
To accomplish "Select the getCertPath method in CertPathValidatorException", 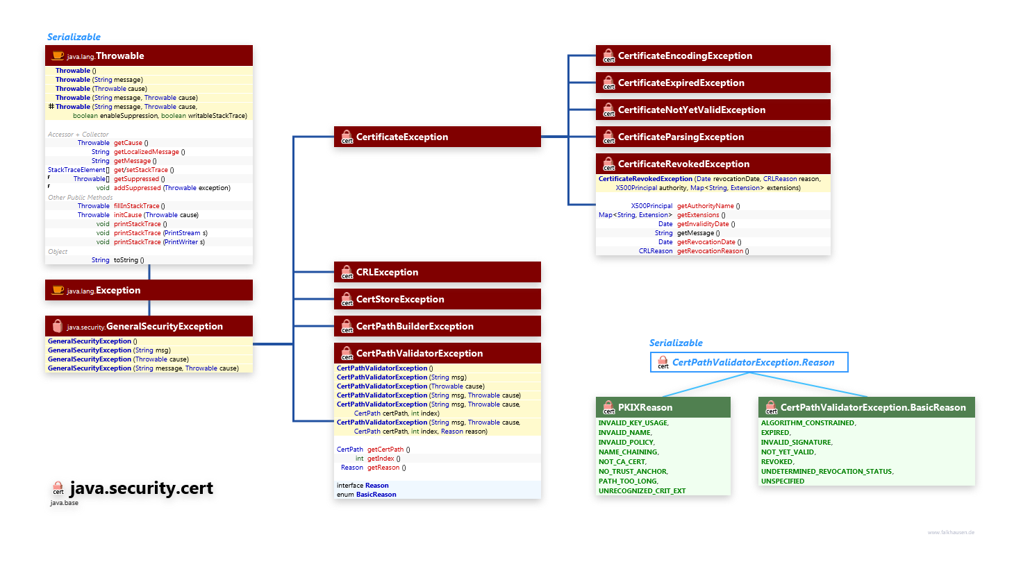I will pos(385,450).
